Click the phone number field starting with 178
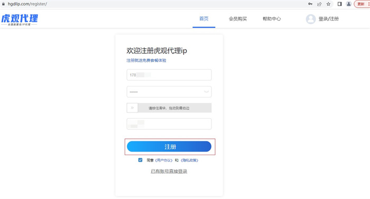Viewport: 370px width, 199px height. pyautogui.click(x=169, y=75)
